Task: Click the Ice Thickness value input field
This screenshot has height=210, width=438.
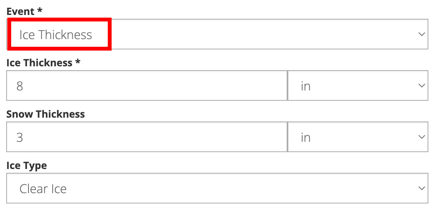Action: pyautogui.click(x=146, y=86)
